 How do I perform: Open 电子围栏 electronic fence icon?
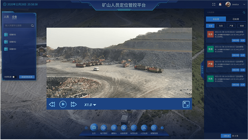(x=104, y=128)
